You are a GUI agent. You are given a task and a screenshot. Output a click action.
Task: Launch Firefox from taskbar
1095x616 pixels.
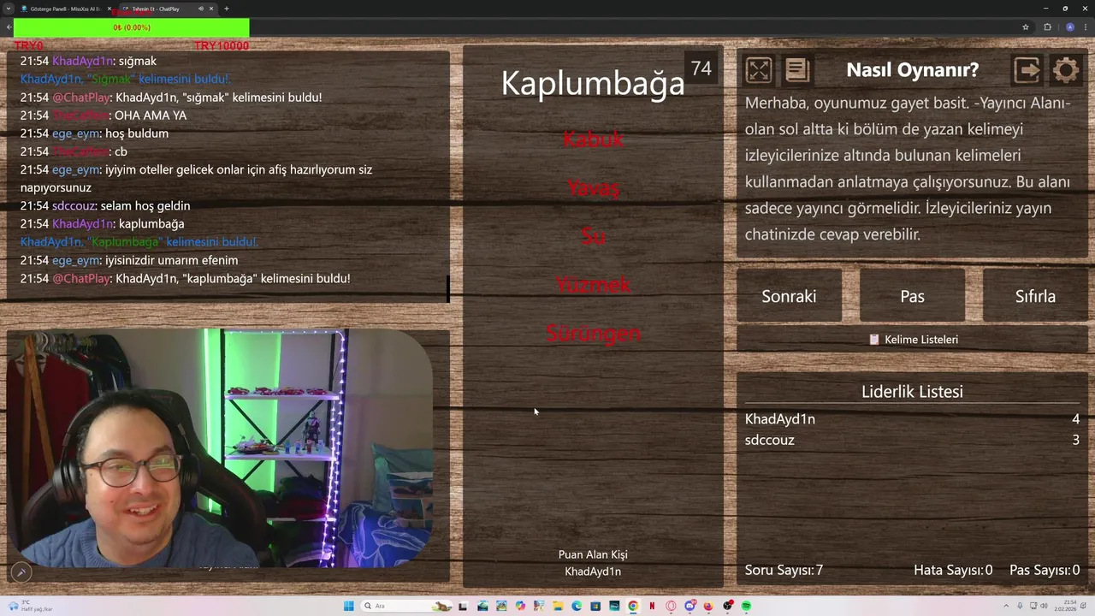pyautogui.click(x=708, y=606)
